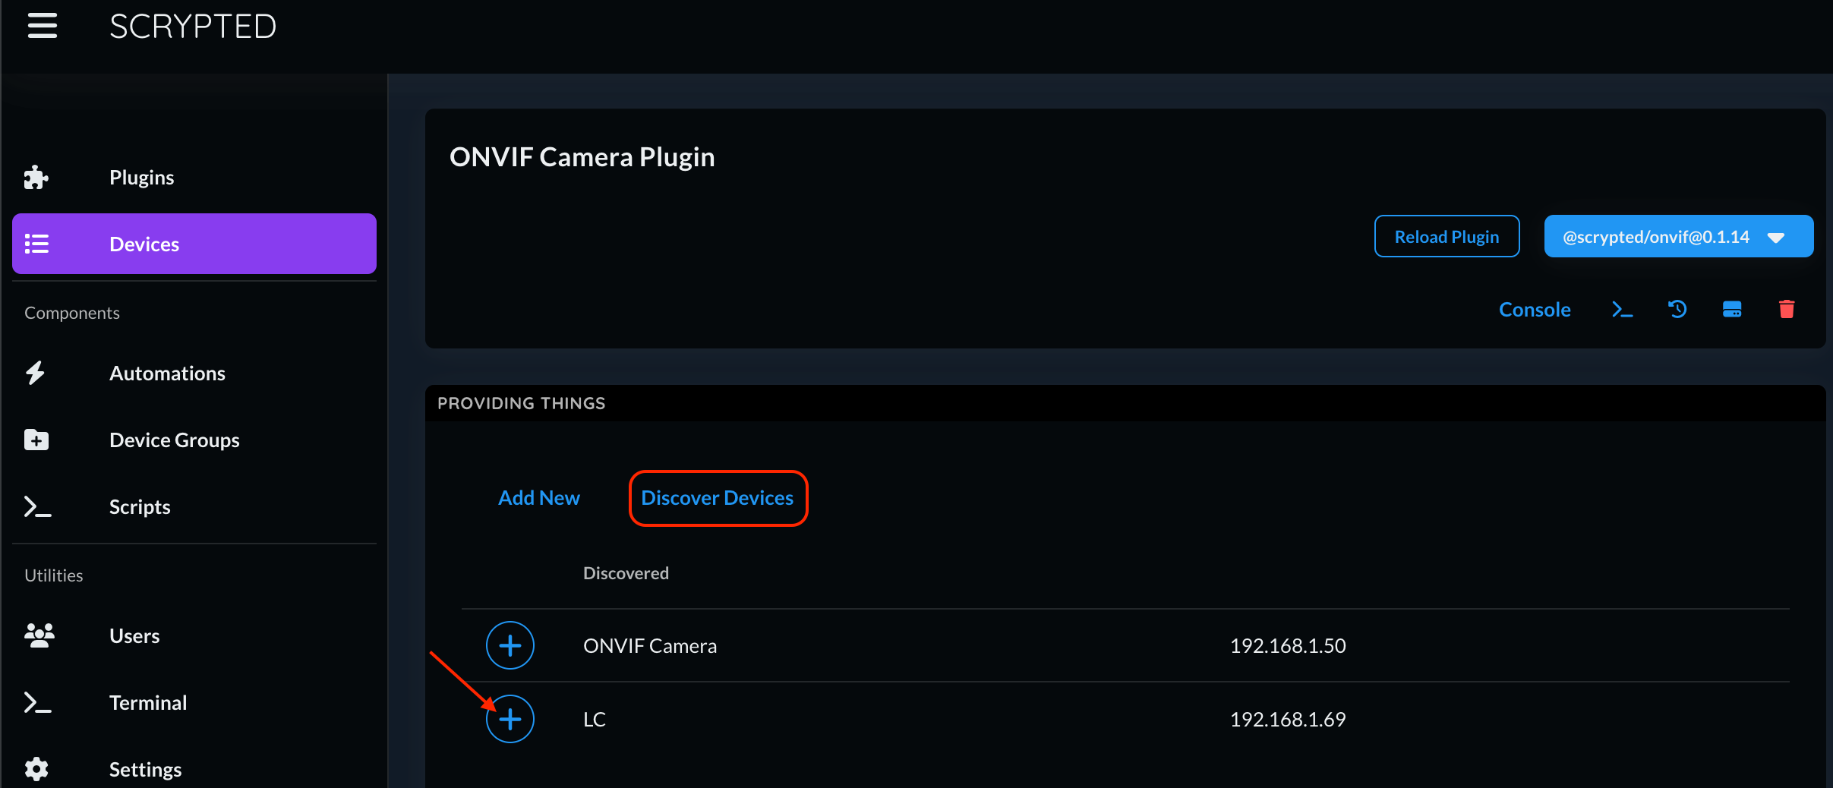Click the terminal prompt icon beside Console
The width and height of the screenshot is (1833, 788).
pyautogui.click(x=1622, y=310)
